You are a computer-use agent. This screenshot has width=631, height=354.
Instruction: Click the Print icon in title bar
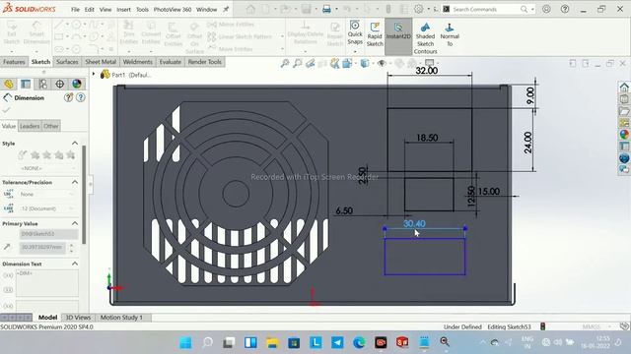pyautogui.click(x=326, y=9)
